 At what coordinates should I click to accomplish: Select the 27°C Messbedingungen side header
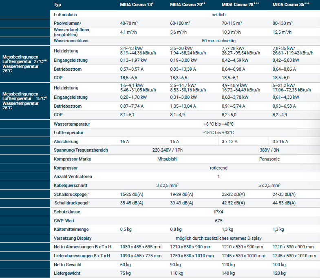[25, 64]
